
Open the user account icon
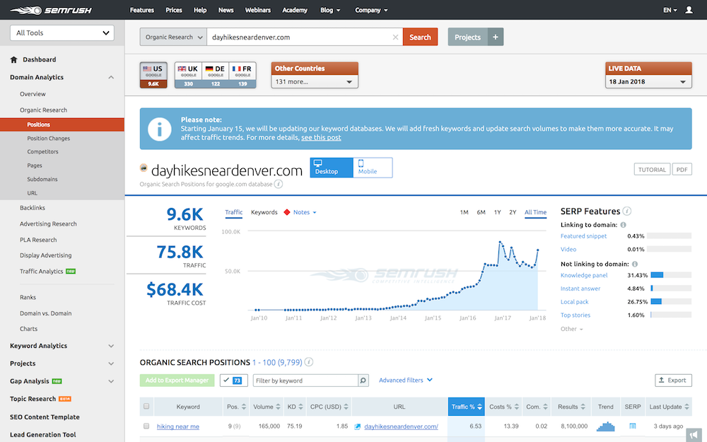pyautogui.click(x=689, y=10)
